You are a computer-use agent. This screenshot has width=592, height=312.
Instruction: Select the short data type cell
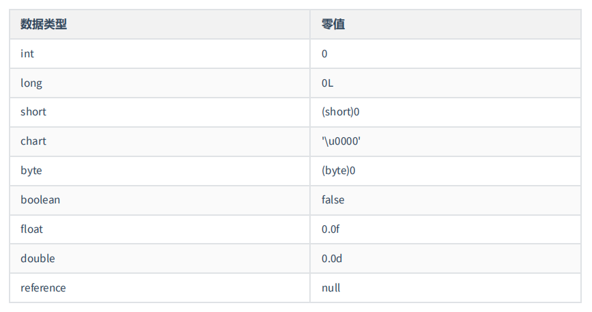[160, 112]
